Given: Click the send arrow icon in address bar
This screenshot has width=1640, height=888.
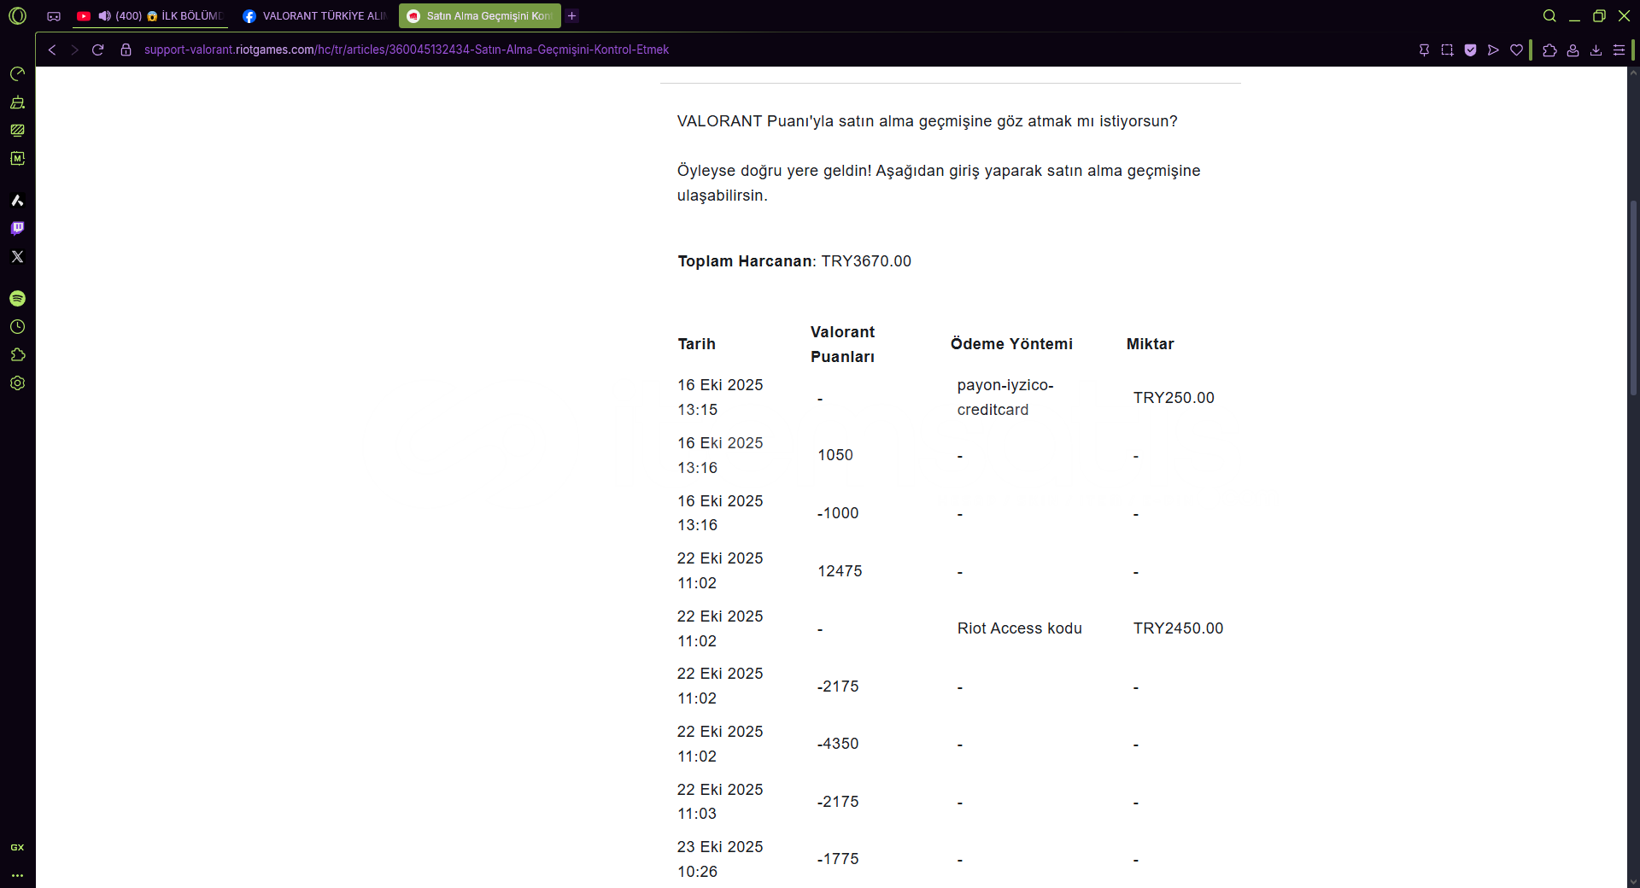Looking at the screenshot, I should [1493, 50].
